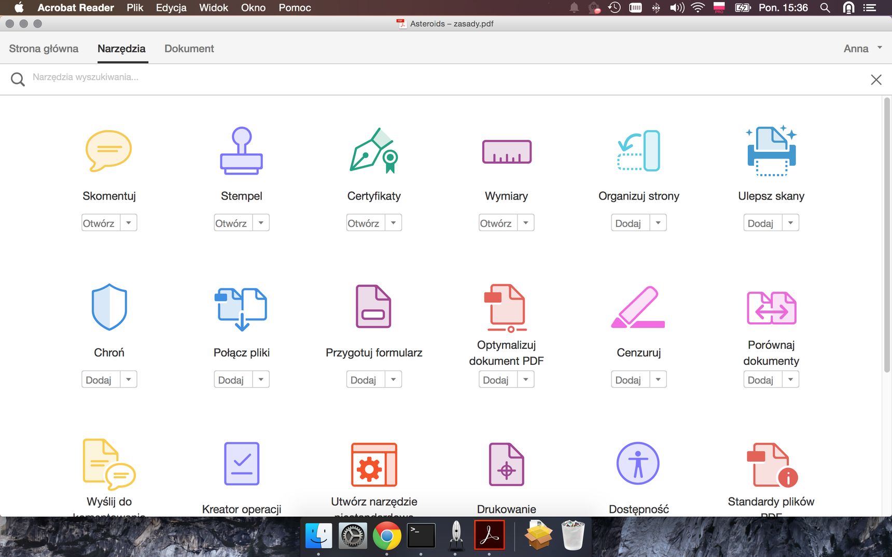The width and height of the screenshot is (892, 557).
Task: Open Finder from the Dock
Action: click(318, 536)
